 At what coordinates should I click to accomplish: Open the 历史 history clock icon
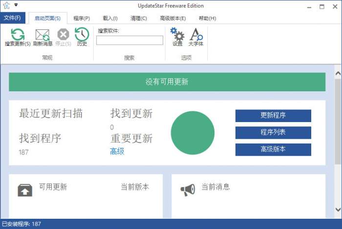pos(82,35)
